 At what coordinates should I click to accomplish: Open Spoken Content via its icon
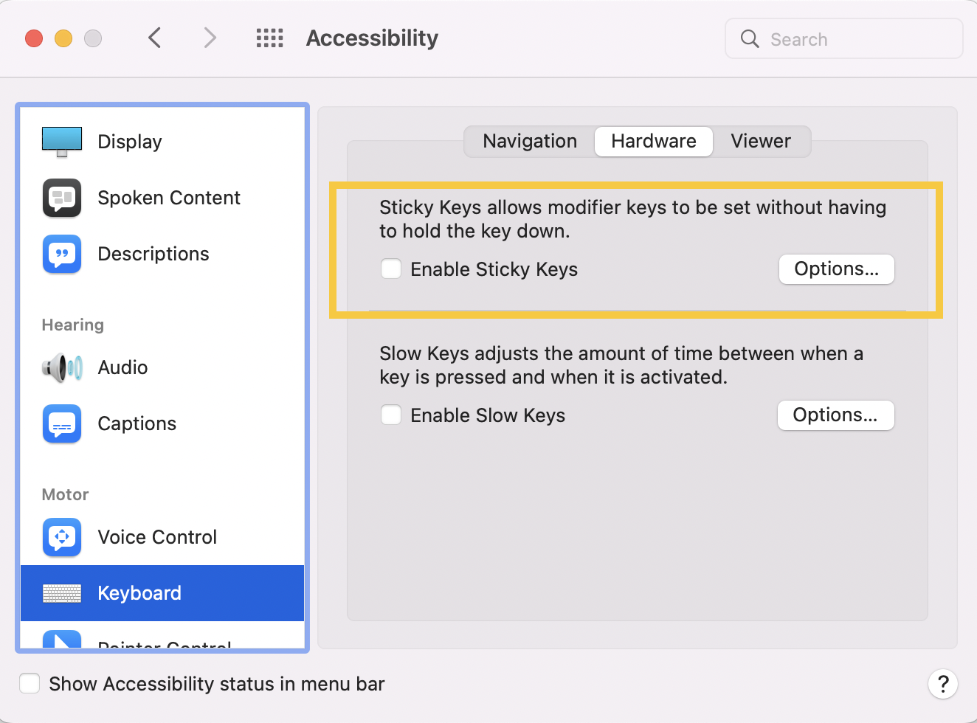[62, 198]
